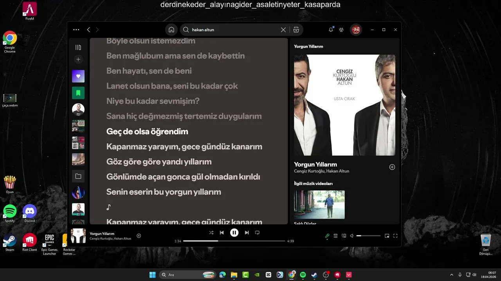Viewport: 501px width, 281px height.
Task: Open the miniplayer
Action: (x=387, y=236)
